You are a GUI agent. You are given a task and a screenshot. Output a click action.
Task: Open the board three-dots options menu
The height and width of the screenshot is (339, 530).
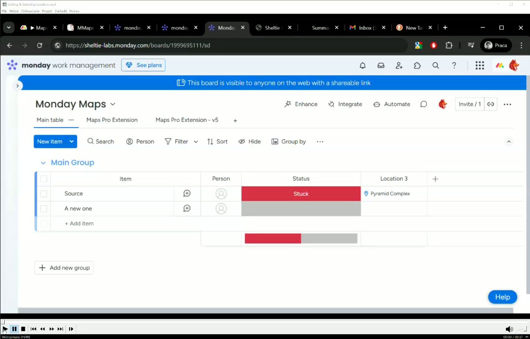pyautogui.click(x=507, y=105)
